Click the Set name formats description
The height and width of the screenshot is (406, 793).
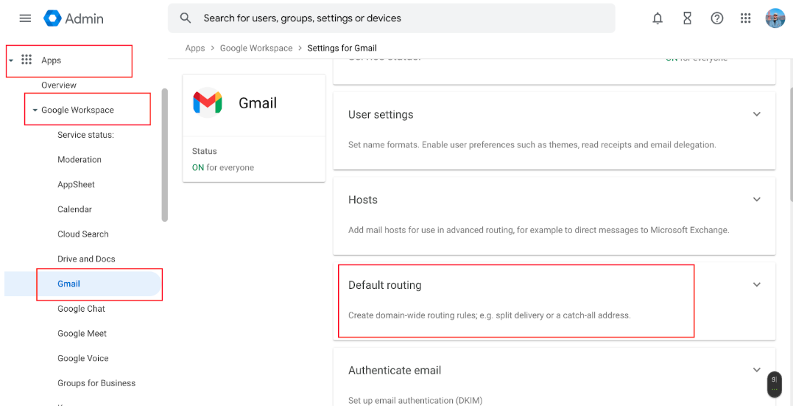[532, 144]
